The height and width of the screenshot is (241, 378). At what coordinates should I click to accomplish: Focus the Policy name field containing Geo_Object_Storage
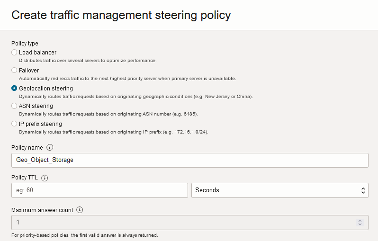[x=189, y=160]
